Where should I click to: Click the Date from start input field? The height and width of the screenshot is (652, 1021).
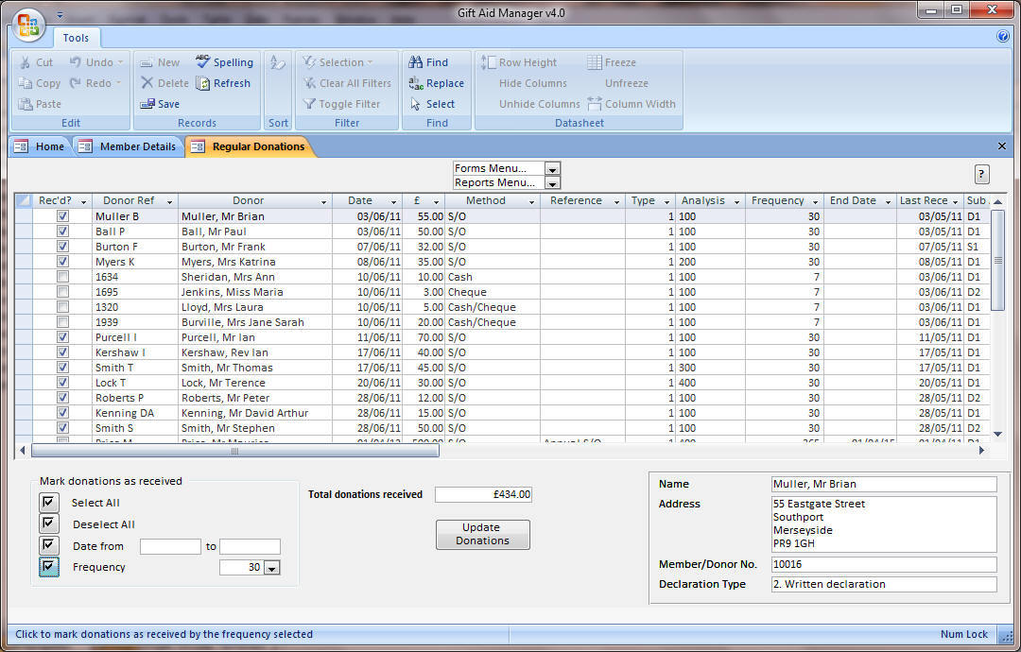coord(170,546)
